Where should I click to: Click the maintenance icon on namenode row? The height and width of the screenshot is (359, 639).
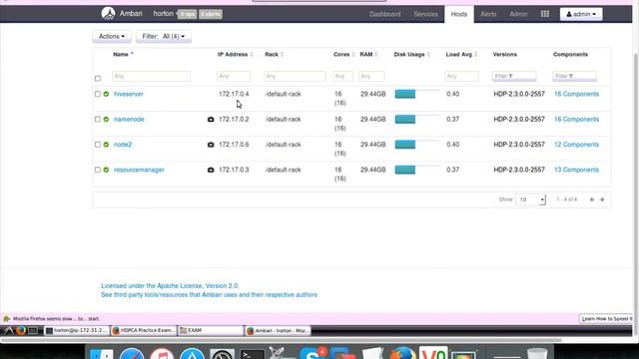click(x=211, y=120)
